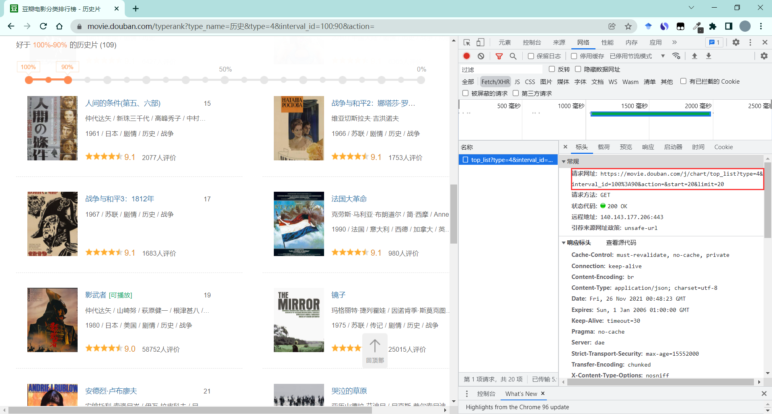This screenshot has height=414, width=772.
Task: Share this page icon in address bar
Action: point(612,26)
